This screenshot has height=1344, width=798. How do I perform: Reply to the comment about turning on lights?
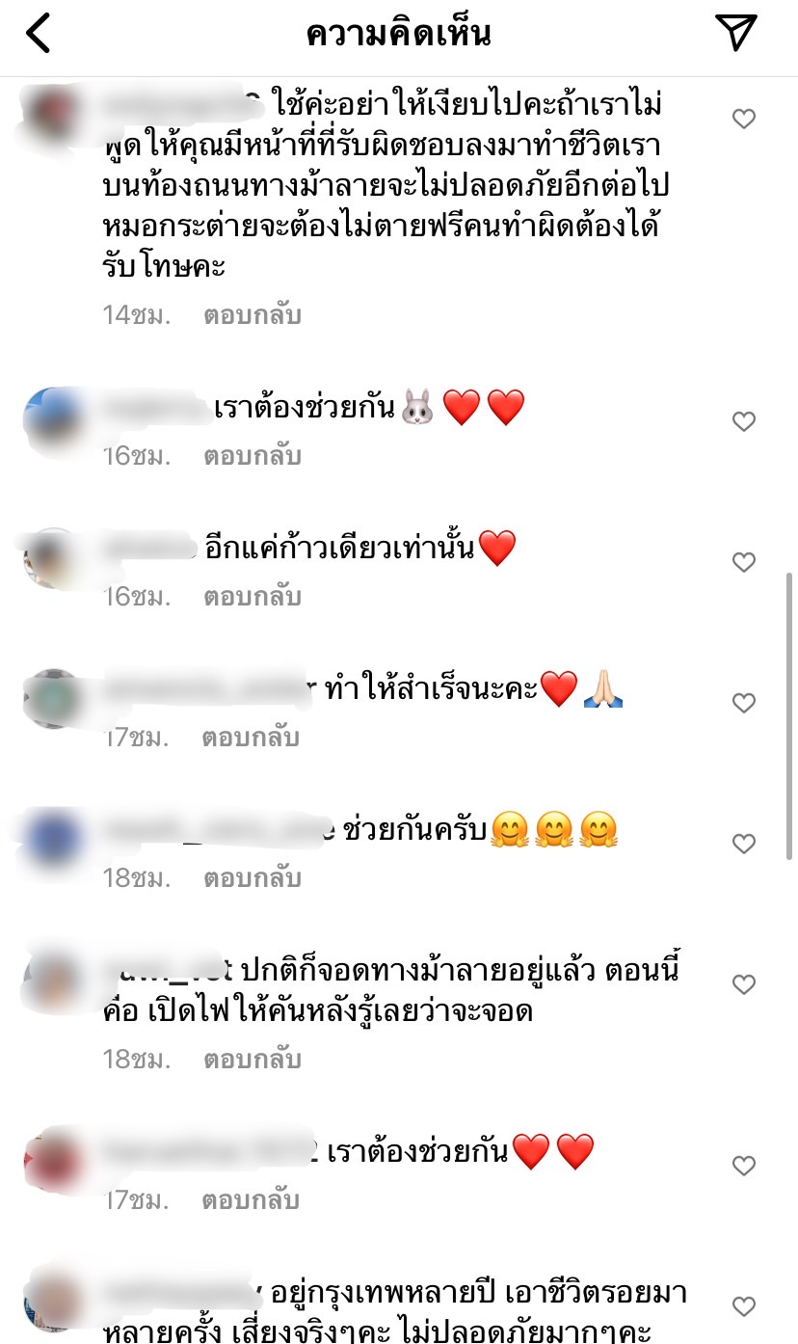[x=252, y=1059]
